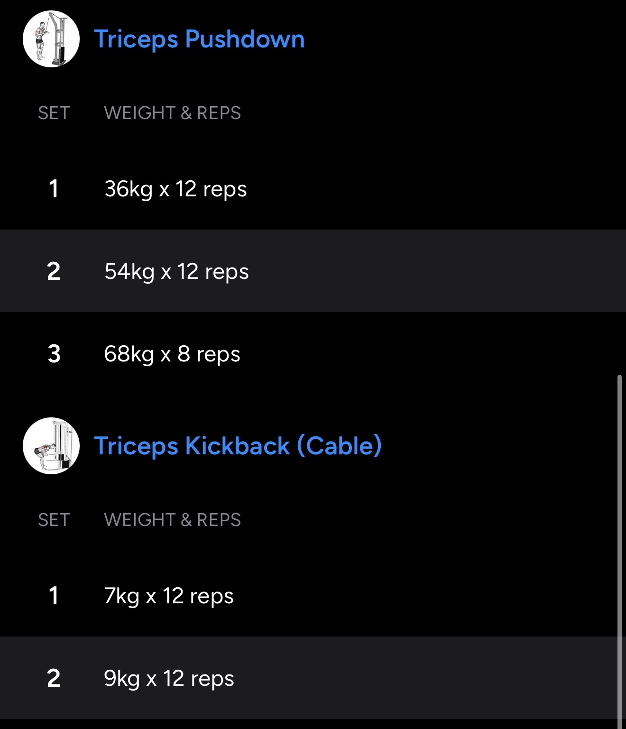Open the Triceps Pushdown exercise title link

tap(199, 39)
